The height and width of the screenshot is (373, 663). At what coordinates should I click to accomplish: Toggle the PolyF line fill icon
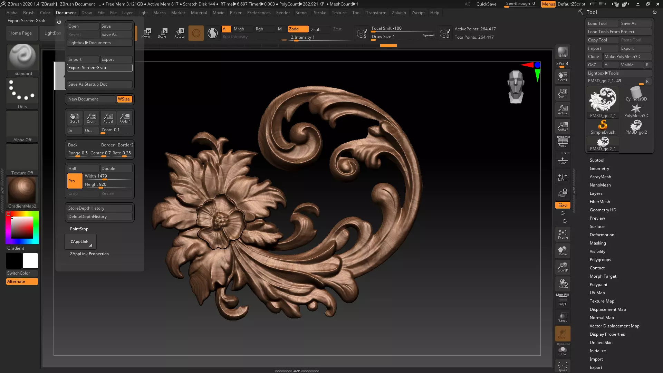(563, 300)
